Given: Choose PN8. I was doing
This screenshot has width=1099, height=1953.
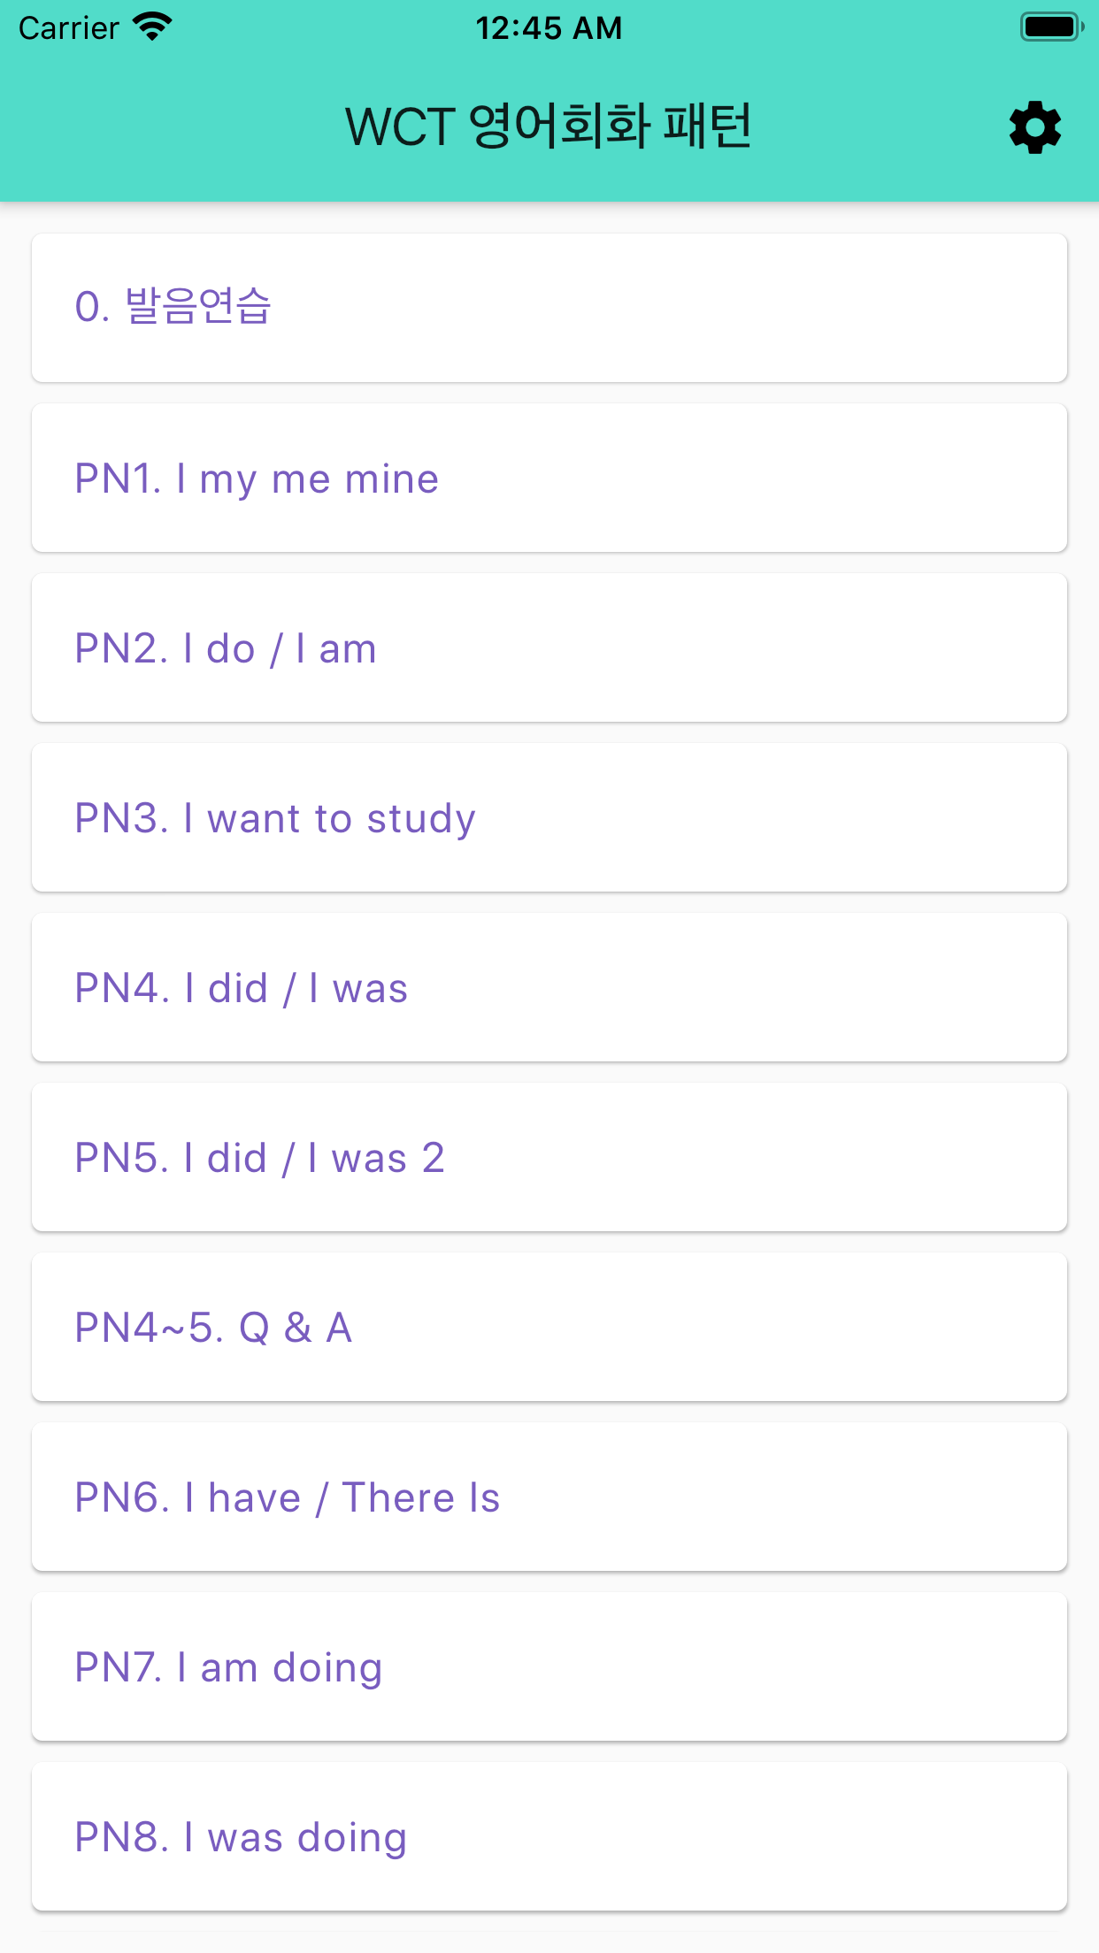Looking at the screenshot, I should [549, 1836].
